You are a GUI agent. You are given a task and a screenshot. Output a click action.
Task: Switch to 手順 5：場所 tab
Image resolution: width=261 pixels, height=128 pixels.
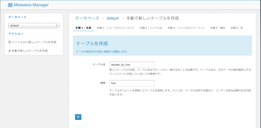click(x=218, y=28)
